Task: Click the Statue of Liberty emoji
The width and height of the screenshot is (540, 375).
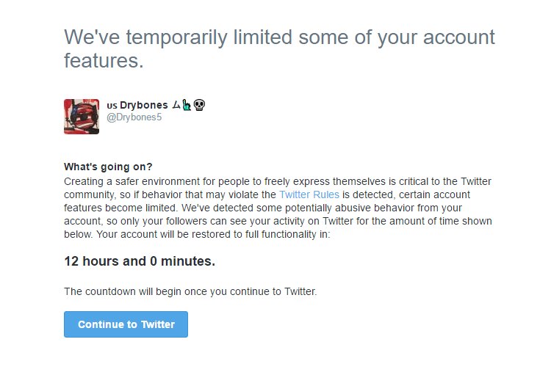Action: click(x=187, y=105)
